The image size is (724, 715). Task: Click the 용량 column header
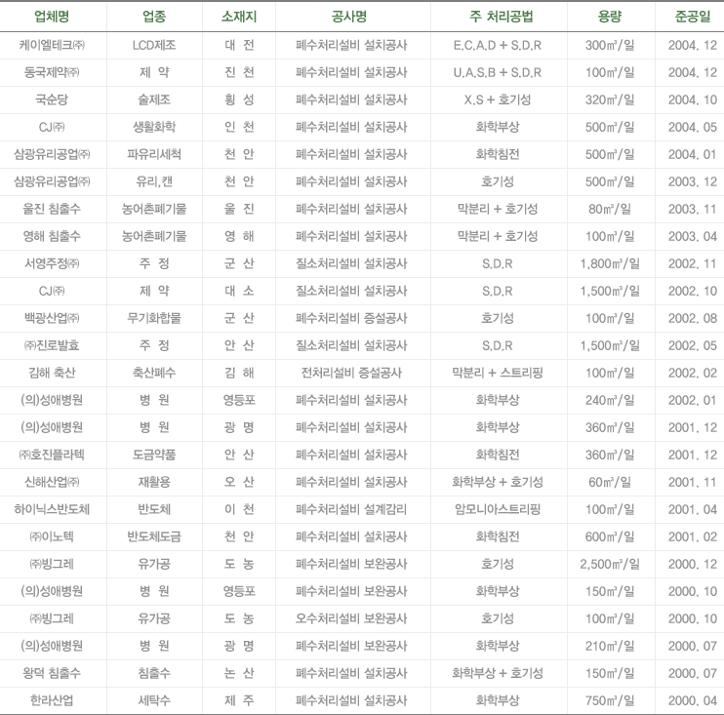coord(610,17)
